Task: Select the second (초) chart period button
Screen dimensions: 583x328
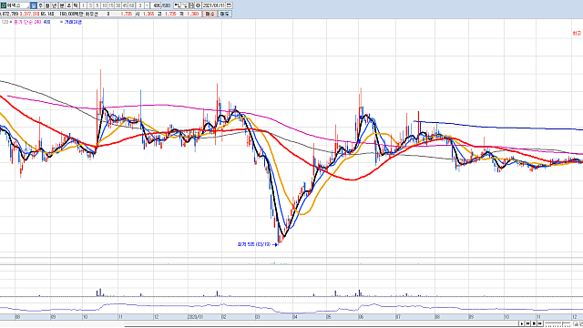Action: (x=69, y=5)
